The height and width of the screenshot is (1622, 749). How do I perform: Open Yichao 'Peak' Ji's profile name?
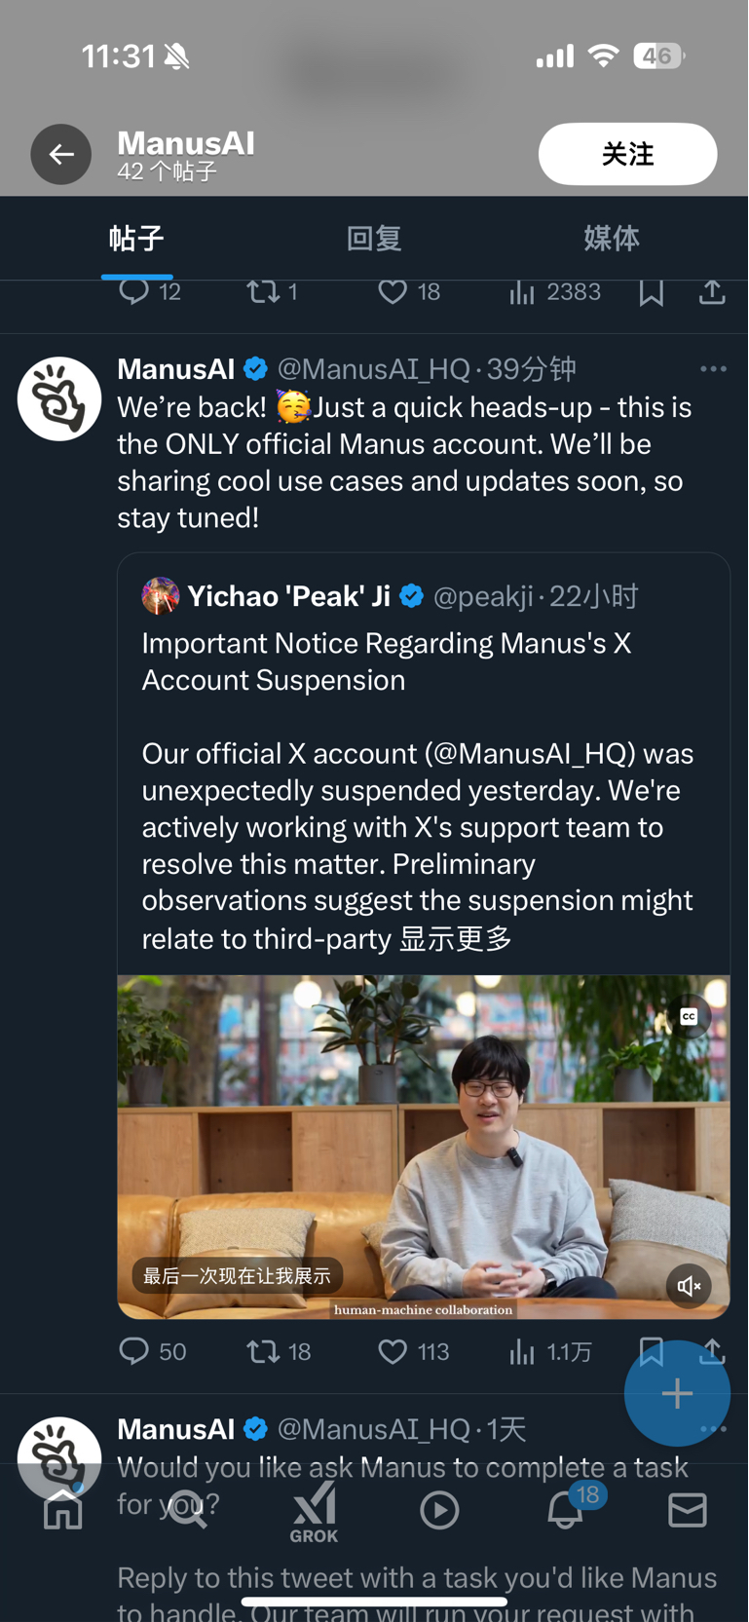pyautogui.click(x=288, y=596)
